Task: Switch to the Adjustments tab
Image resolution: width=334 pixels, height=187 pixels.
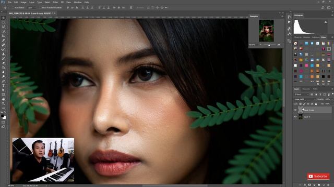Action: pyautogui.click(x=316, y=37)
